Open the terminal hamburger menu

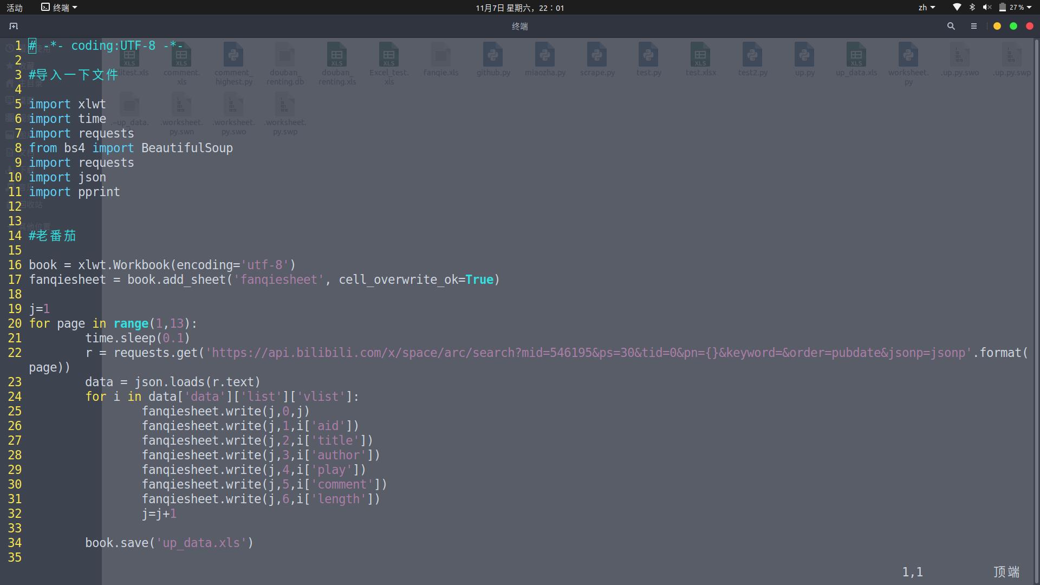pos(973,26)
